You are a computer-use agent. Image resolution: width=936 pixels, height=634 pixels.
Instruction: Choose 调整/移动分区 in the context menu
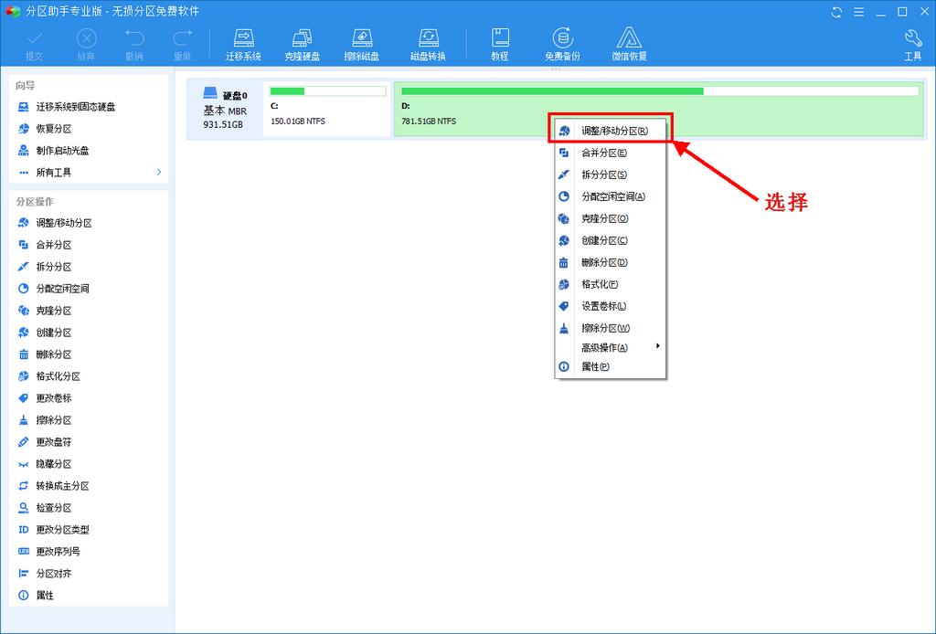(614, 131)
